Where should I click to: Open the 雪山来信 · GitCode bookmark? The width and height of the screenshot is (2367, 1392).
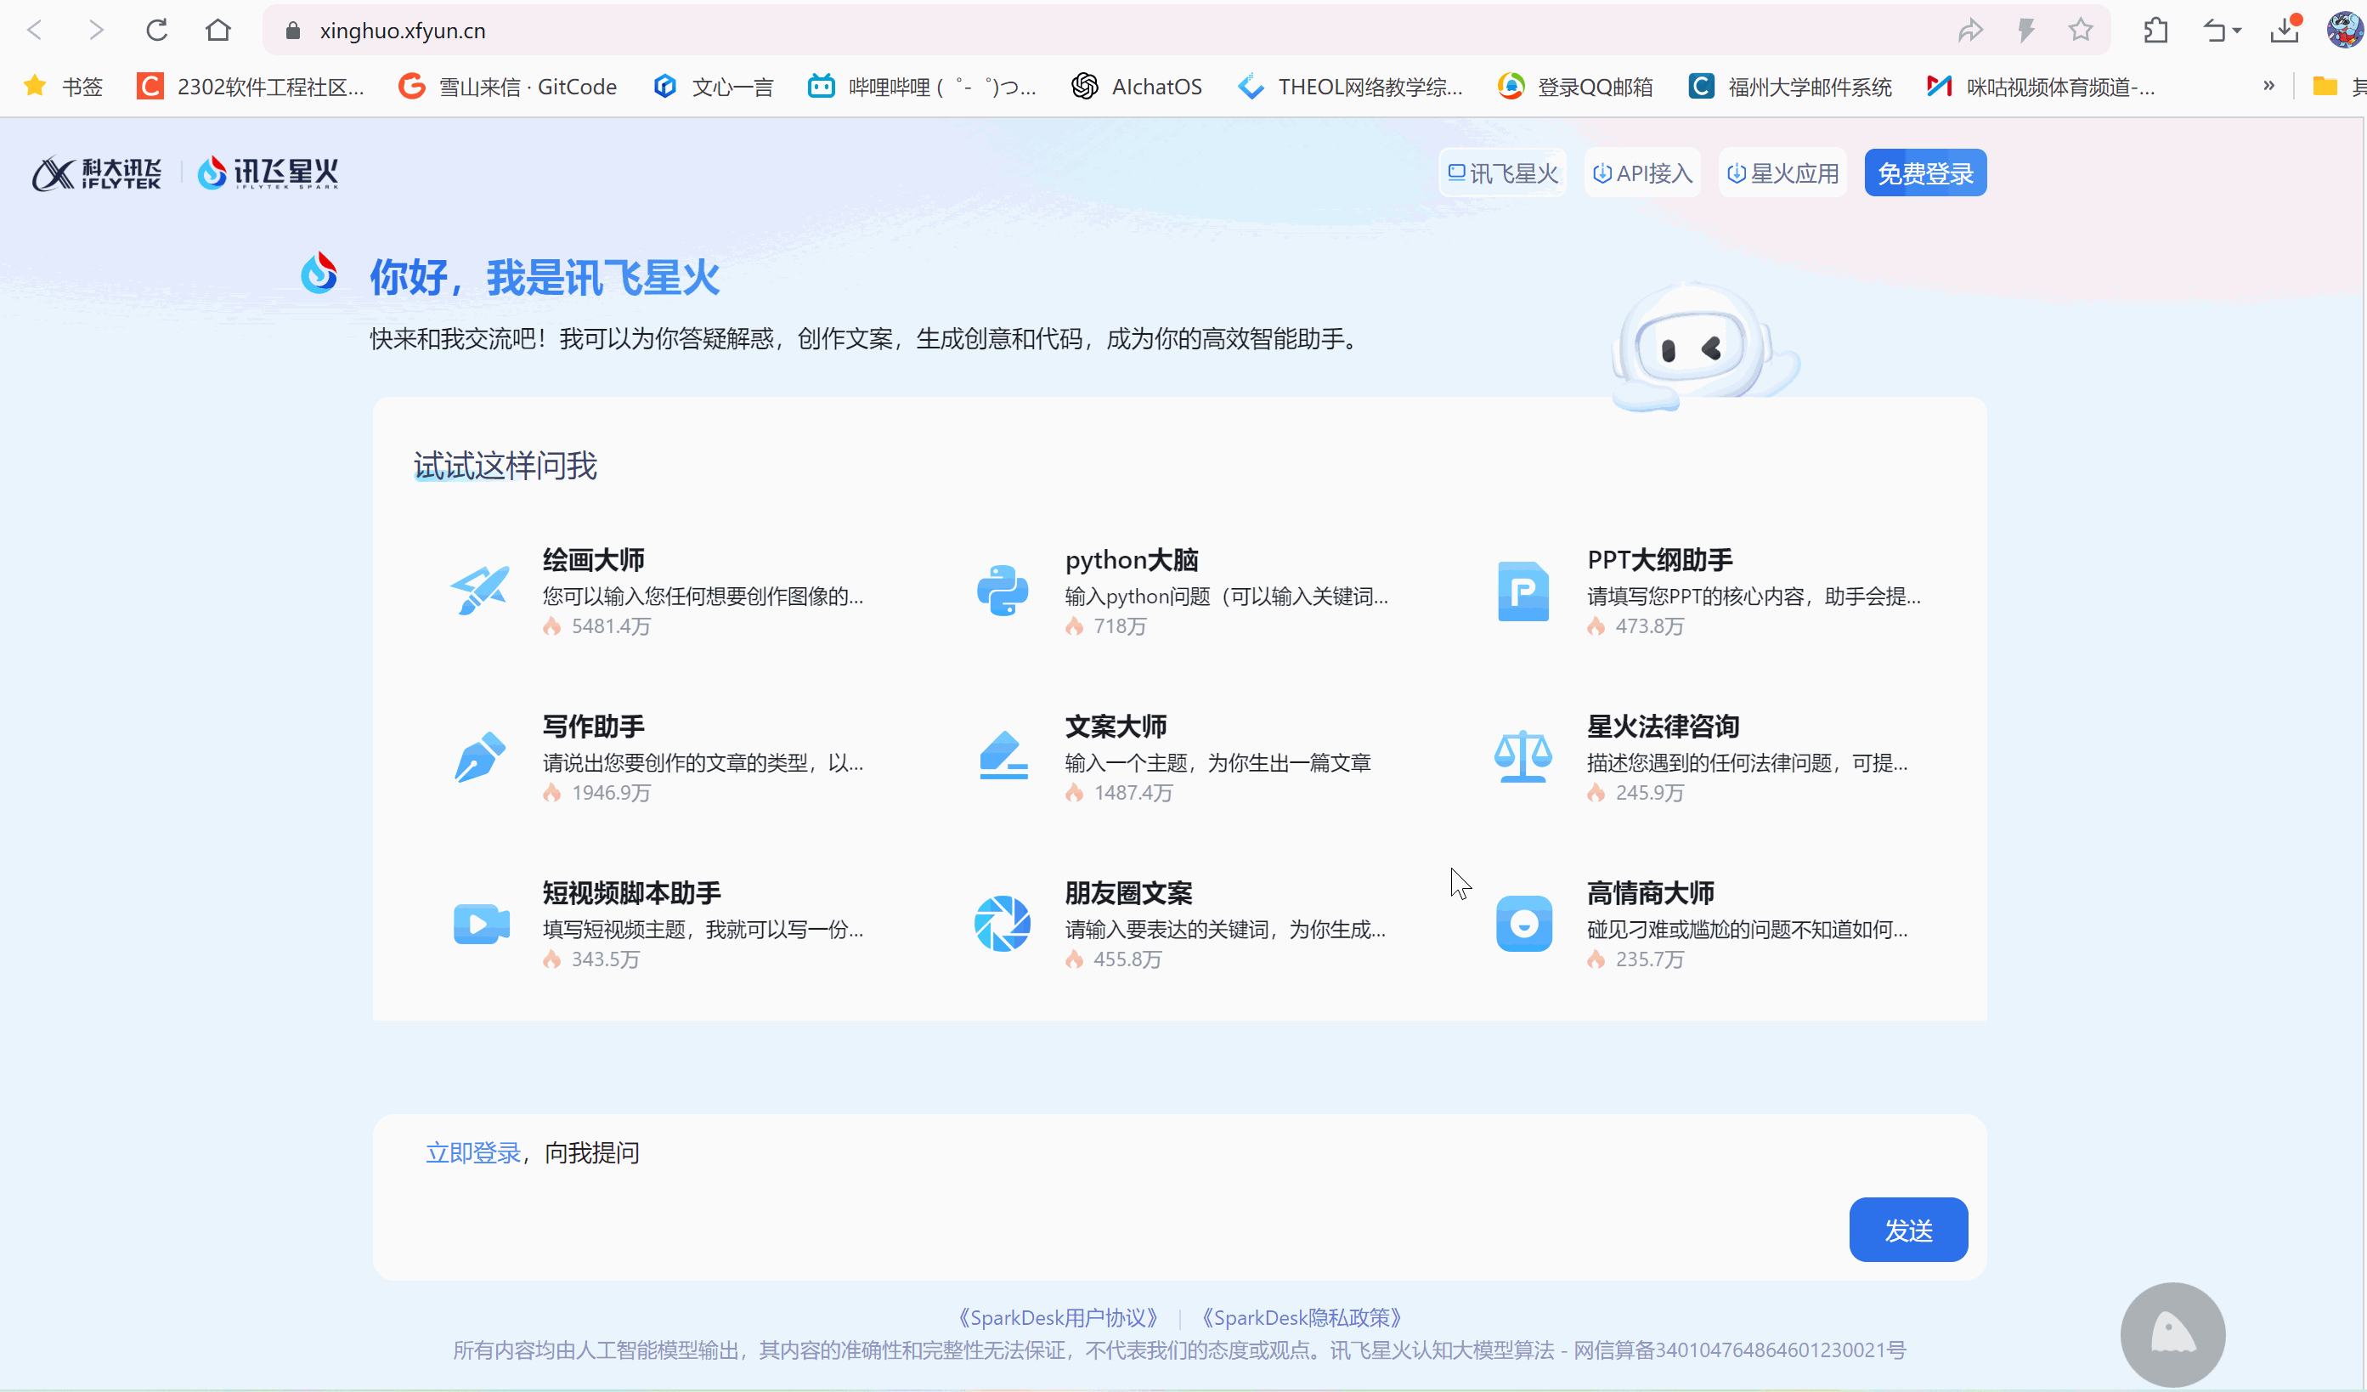point(508,87)
